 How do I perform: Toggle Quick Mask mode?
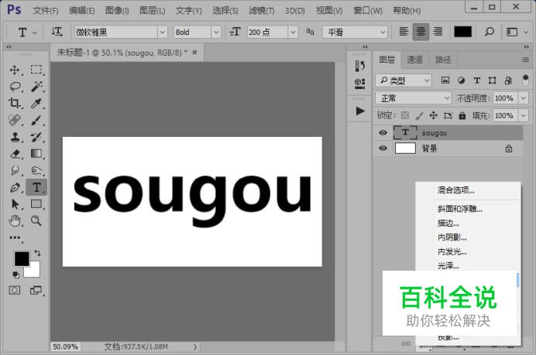(15, 291)
